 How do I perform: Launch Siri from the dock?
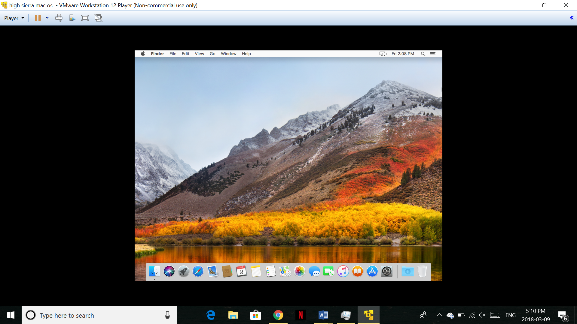point(169,271)
